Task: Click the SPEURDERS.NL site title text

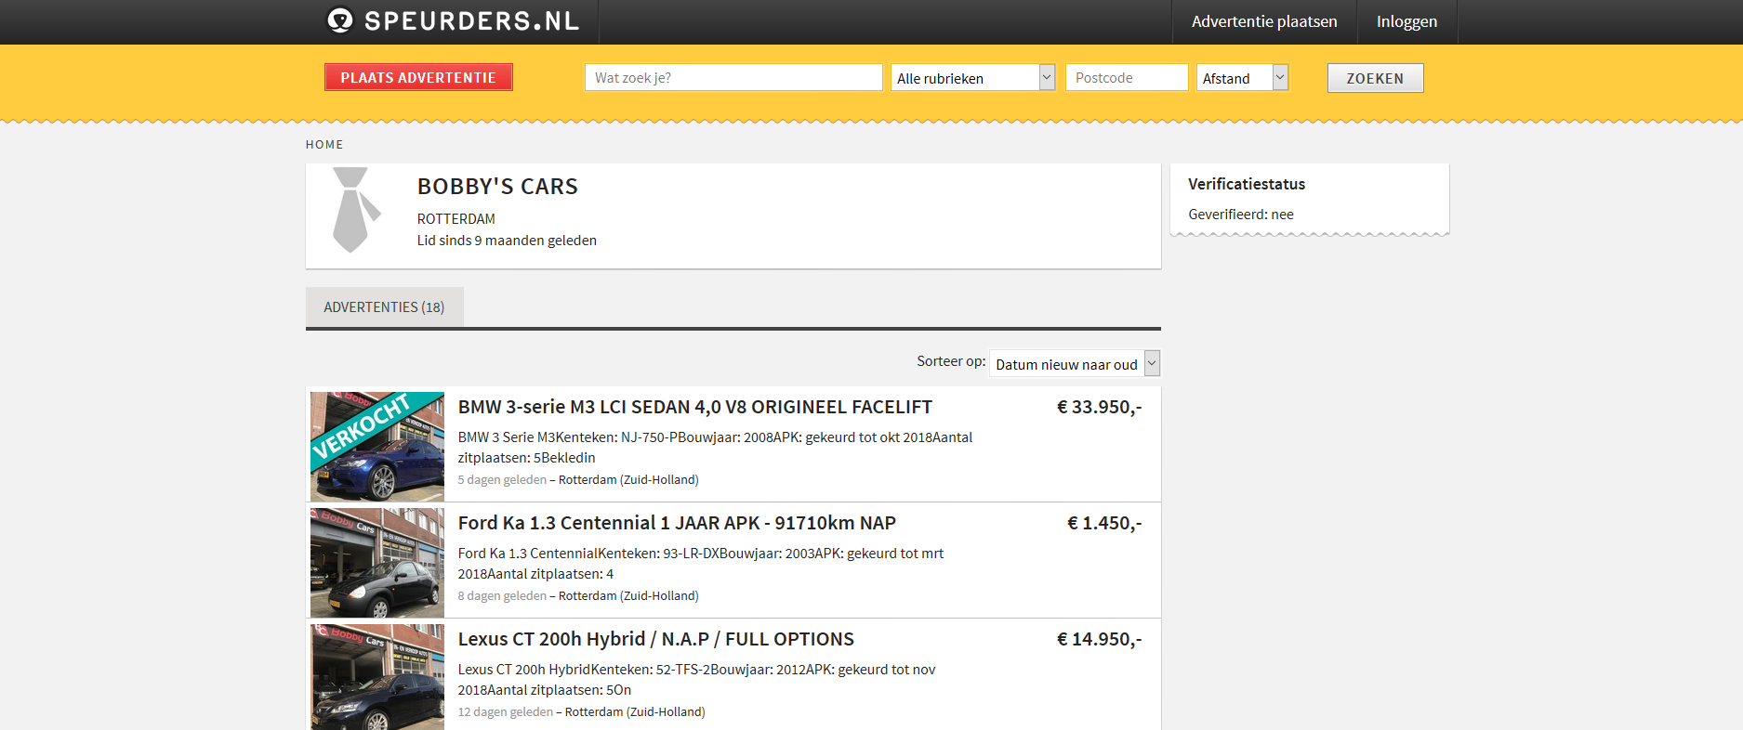Action: [x=471, y=20]
